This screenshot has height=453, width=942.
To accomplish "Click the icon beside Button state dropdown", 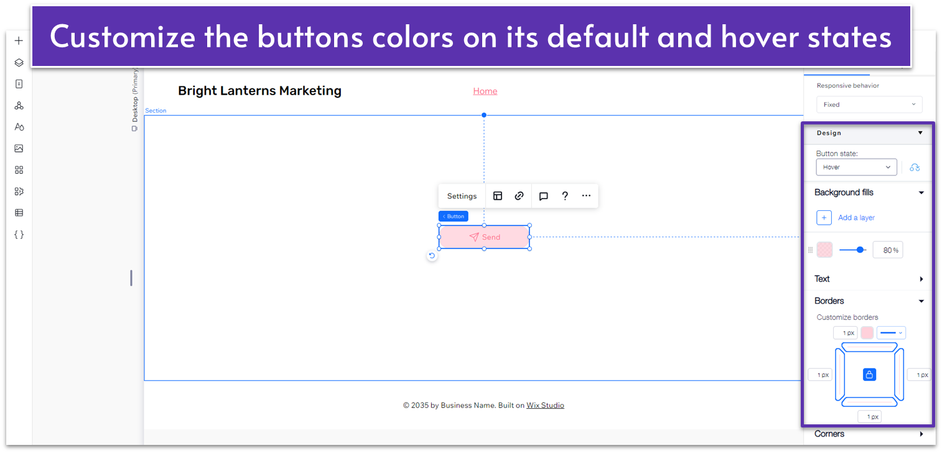I will [915, 167].
